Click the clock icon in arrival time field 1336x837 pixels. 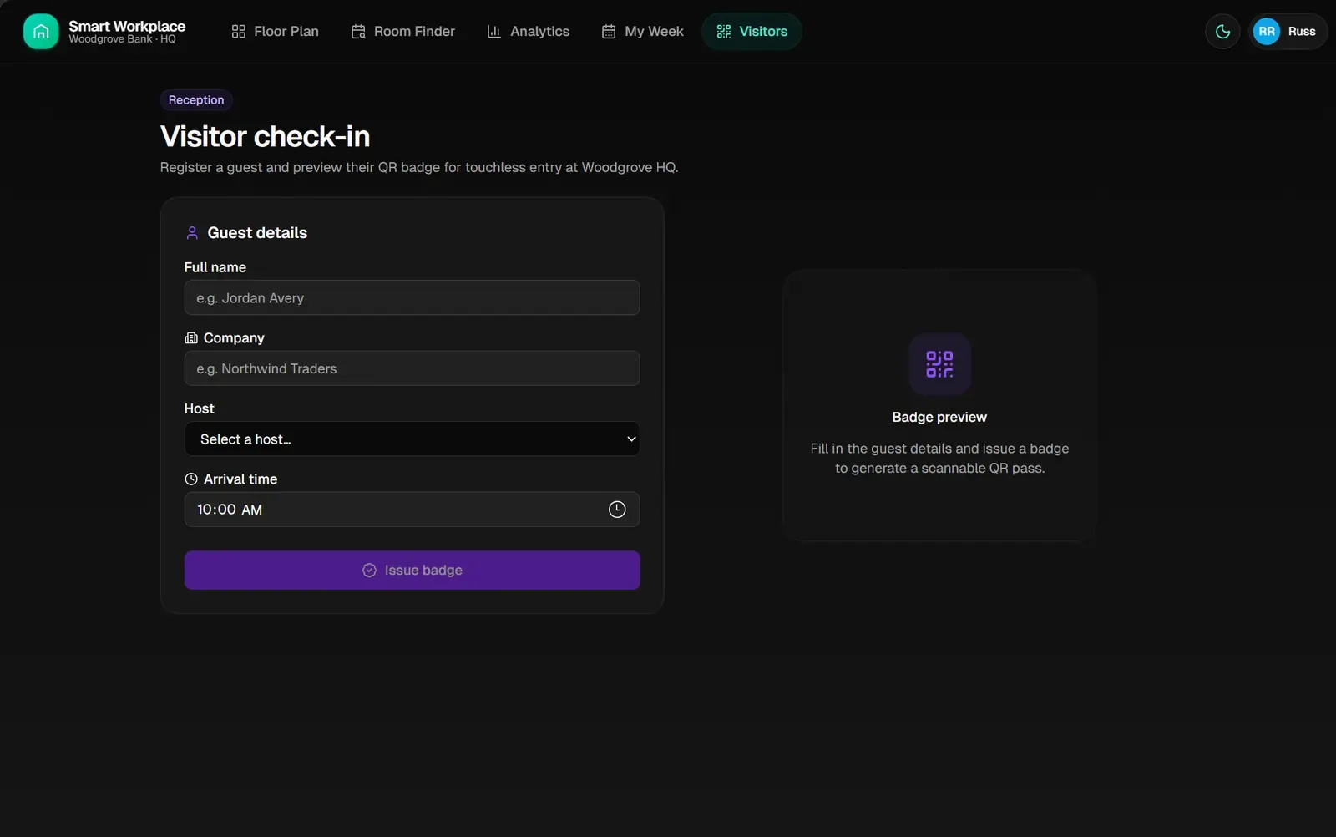617,510
